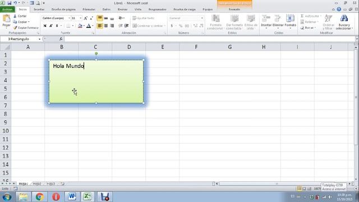
Task: Click the shape's green rotation handle
Action: (x=96, y=54)
